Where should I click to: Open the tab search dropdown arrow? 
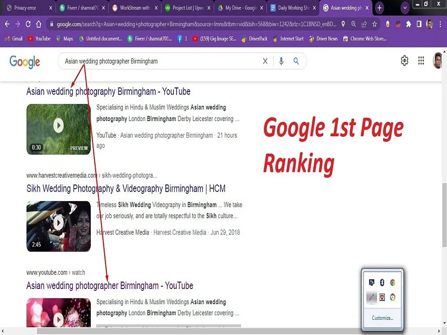coord(405,8)
